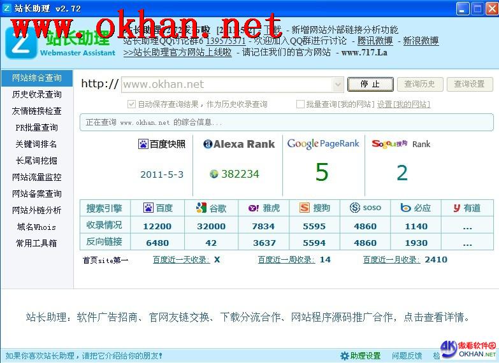Open 关键词排名 tool
The width and height of the screenshot is (499, 363).
coord(36,144)
